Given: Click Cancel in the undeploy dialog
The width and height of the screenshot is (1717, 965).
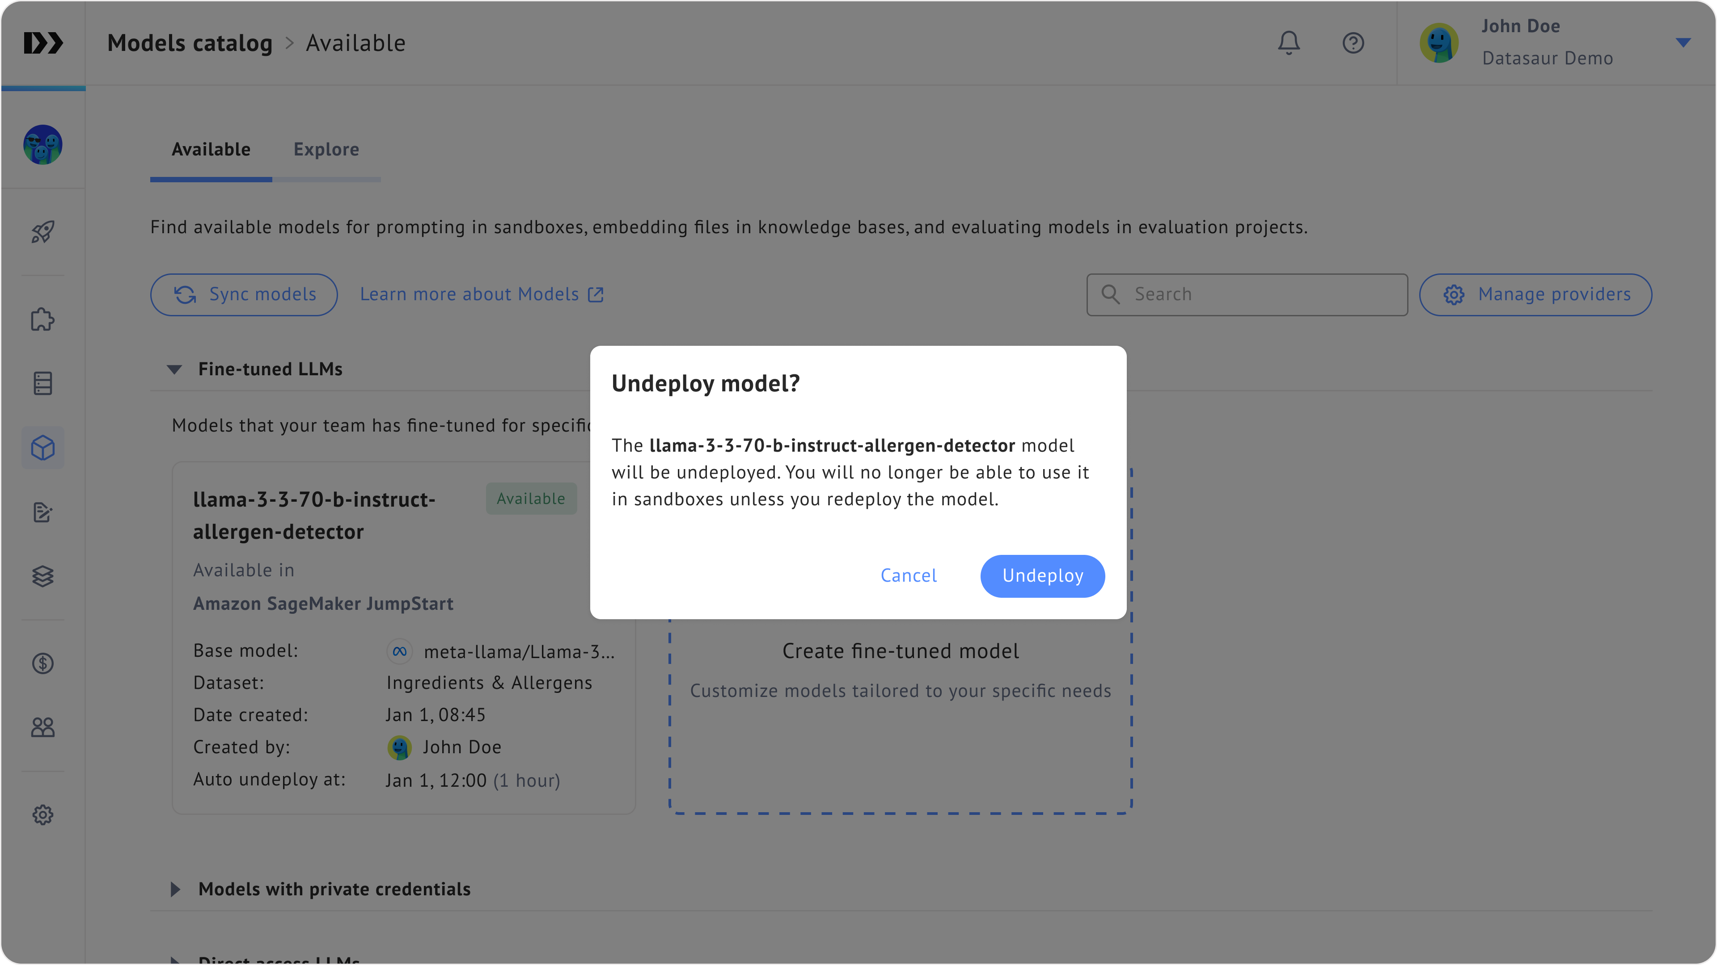Looking at the screenshot, I should (908, 576).
